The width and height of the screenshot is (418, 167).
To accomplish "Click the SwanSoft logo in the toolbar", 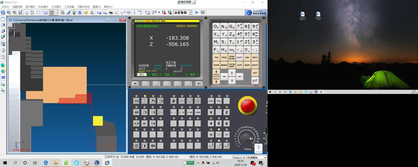I will (x=256, y=12).
